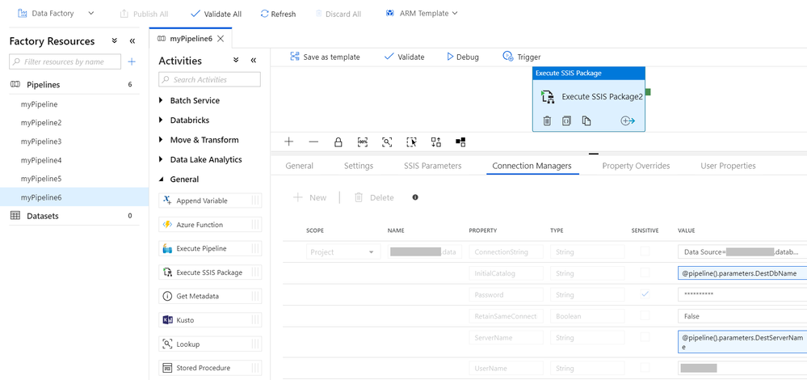Open the Trigger button
807x380 pixels.
(521, 57)
